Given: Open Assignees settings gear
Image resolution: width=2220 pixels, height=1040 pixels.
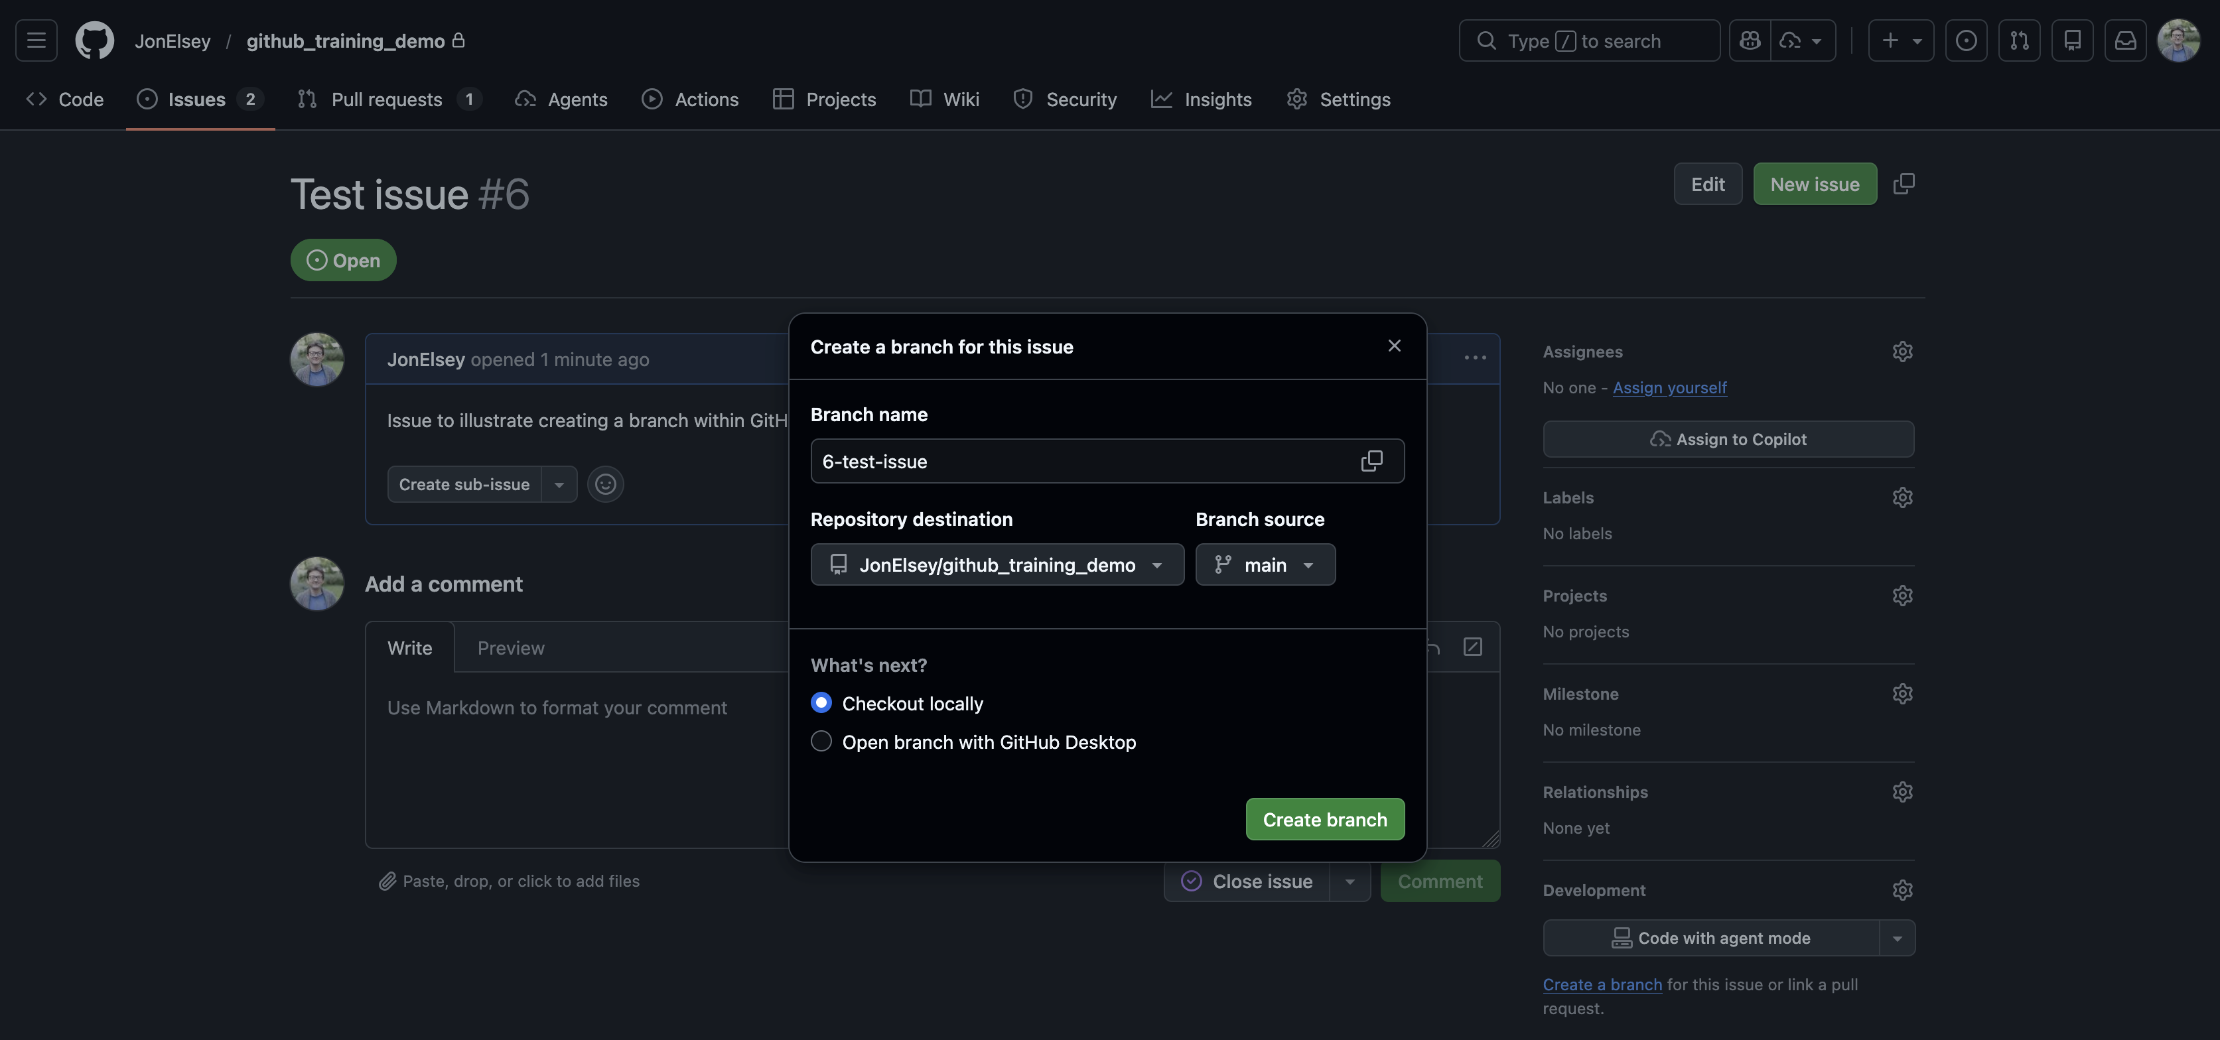Looking at the screenshot, I should pos(1902,352).
